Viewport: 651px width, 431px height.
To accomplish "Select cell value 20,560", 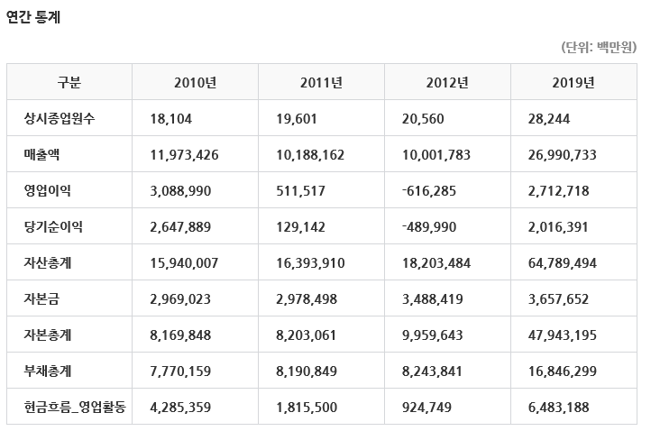I will (423, 119).
